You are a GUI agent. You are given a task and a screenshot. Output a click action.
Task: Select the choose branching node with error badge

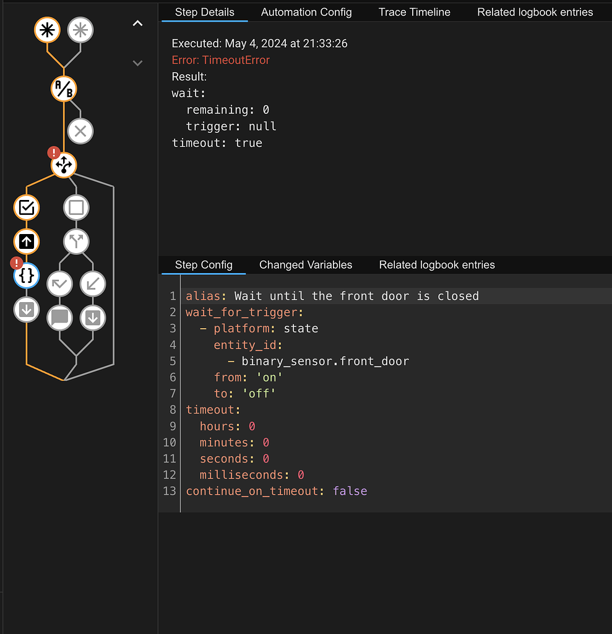(x=64, y=165)
